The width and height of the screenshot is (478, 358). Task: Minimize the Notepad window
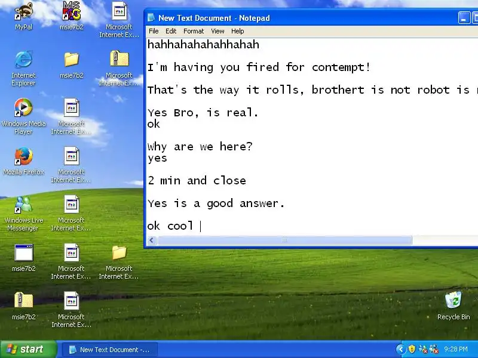point(464,18)
